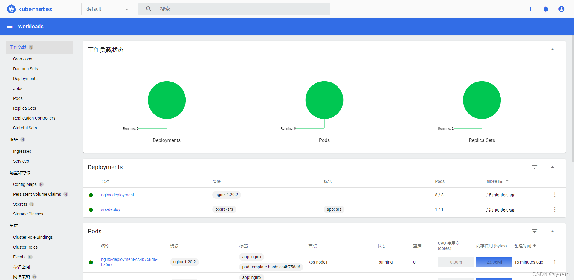Image resolution: width=574 pixels, height=280 pixels.
Task: Open 服务 sidebar section
Action: (x=14, y=140)
